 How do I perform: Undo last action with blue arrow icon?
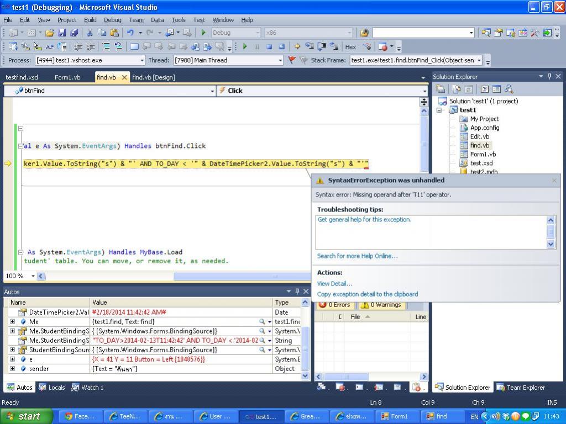coord(130,33)
